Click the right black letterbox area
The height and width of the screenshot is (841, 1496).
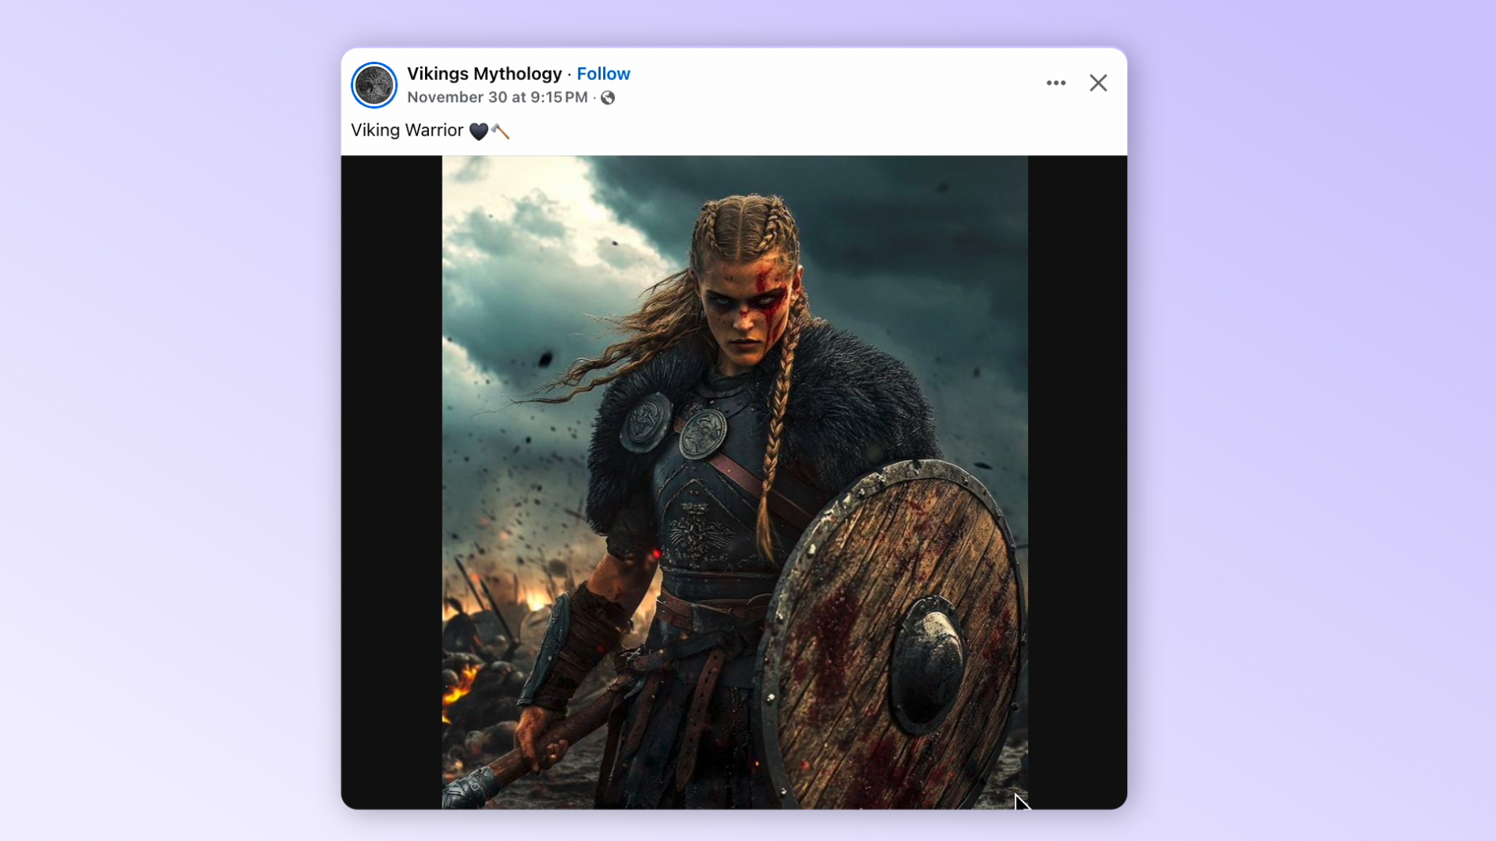tap(1077, 481)
